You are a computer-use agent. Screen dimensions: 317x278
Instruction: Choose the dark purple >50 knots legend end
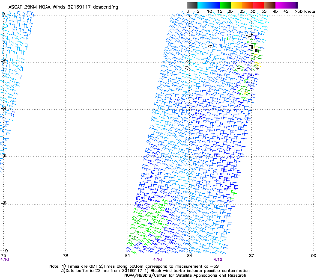point(296,5)
